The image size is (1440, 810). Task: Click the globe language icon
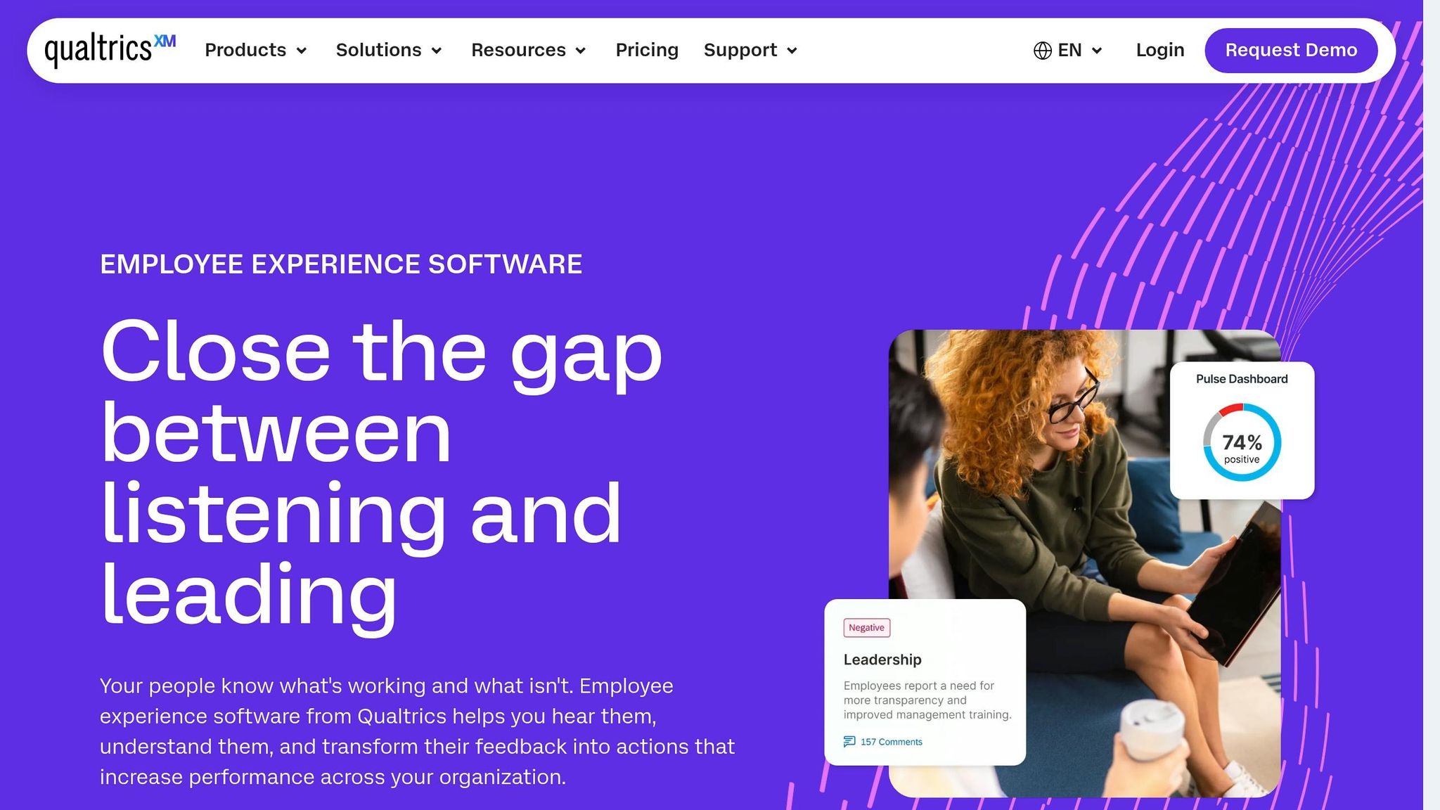[x=1043, y=51]
